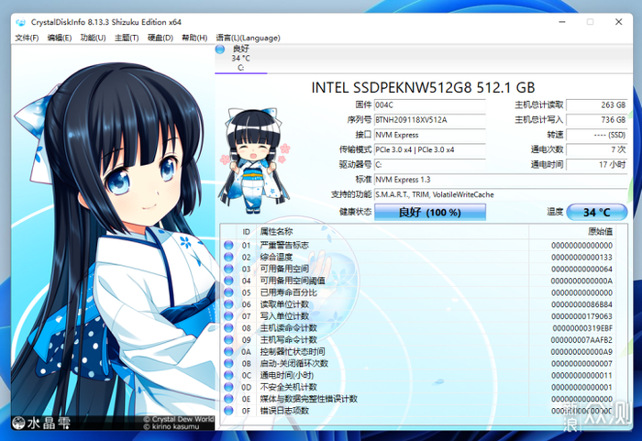Click the status orb for 09 主机写命令计数
Viewport: 642px width, 441px height.
point(228,339)
